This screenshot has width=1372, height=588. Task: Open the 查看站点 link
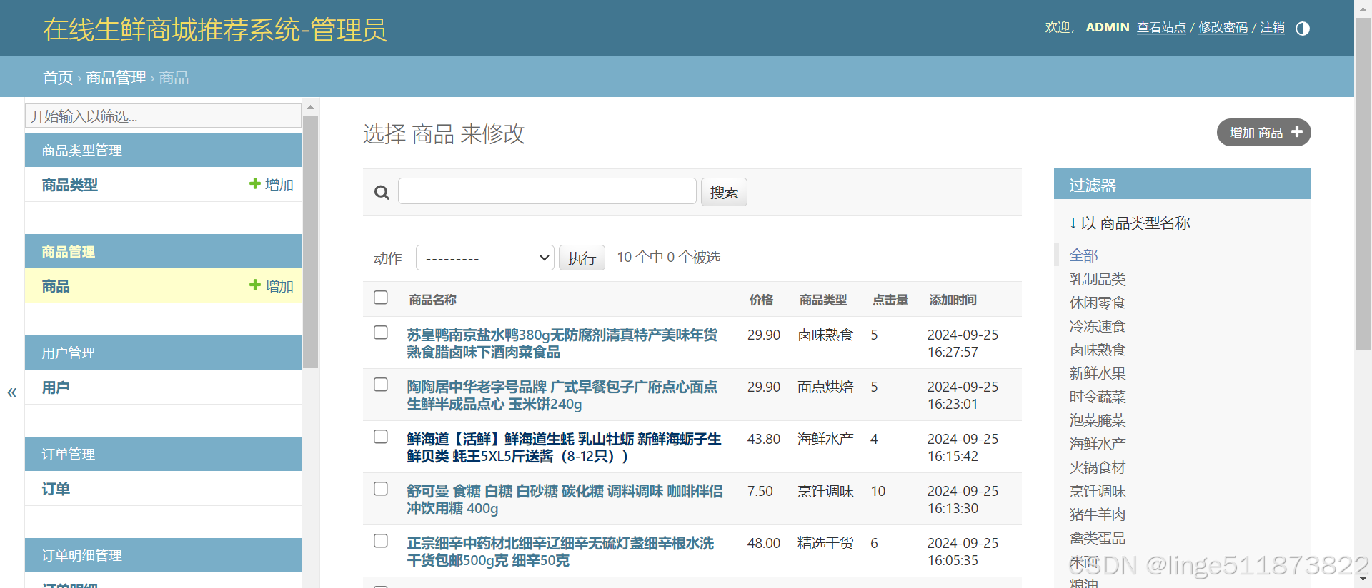pos(1161,27)
